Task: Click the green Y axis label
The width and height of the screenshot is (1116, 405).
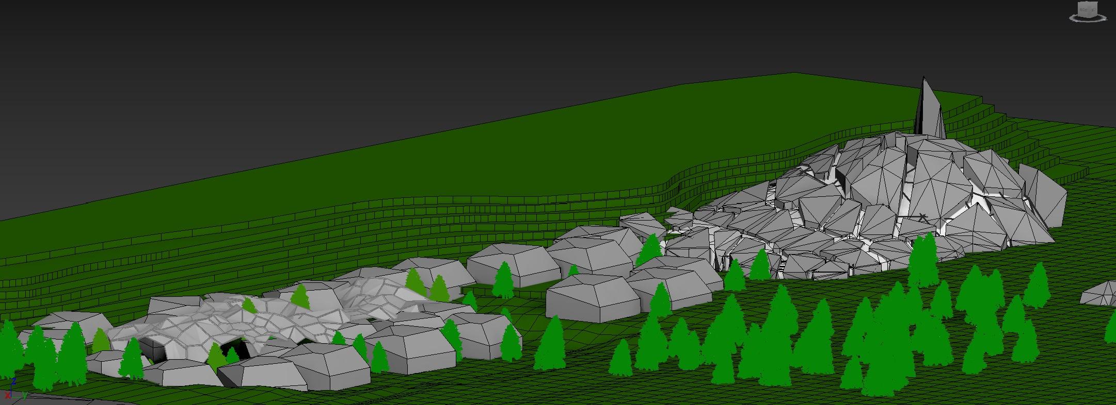Action: [24, 395]
